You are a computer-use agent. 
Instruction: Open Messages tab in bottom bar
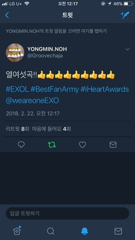coord(118,231)
